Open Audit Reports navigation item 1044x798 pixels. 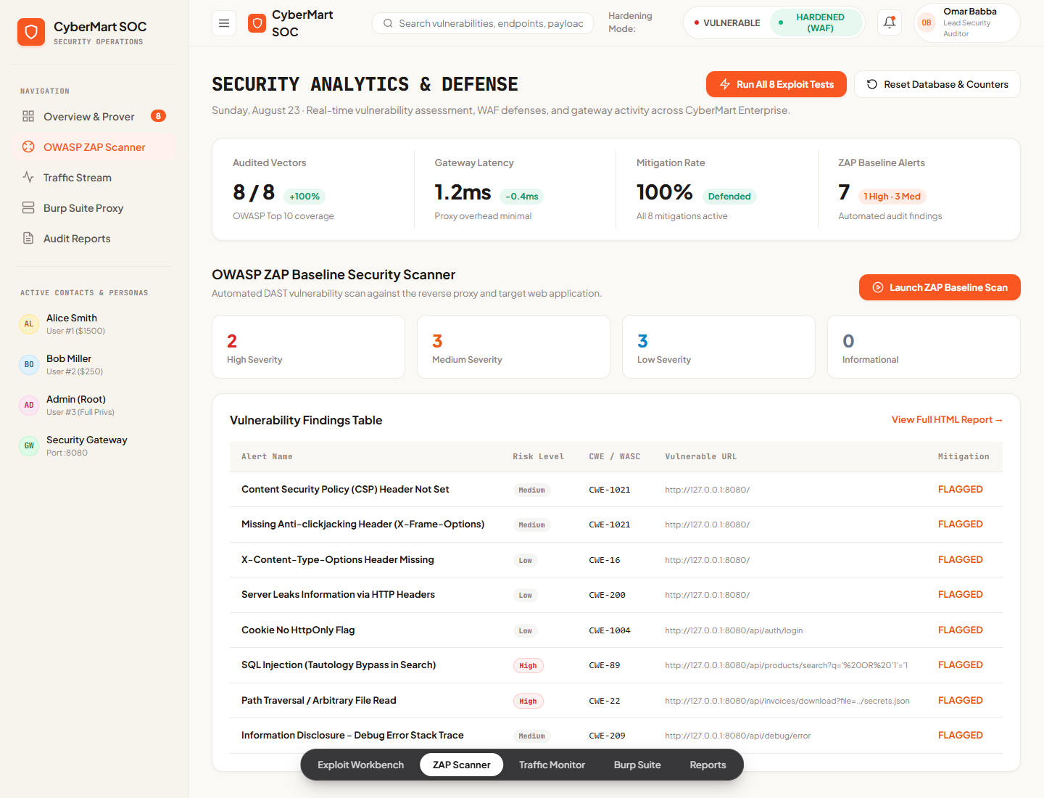pyautogui.click(x=94, y=238)
